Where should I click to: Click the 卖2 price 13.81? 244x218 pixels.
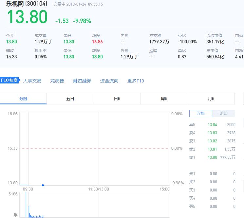coord(213,149)
